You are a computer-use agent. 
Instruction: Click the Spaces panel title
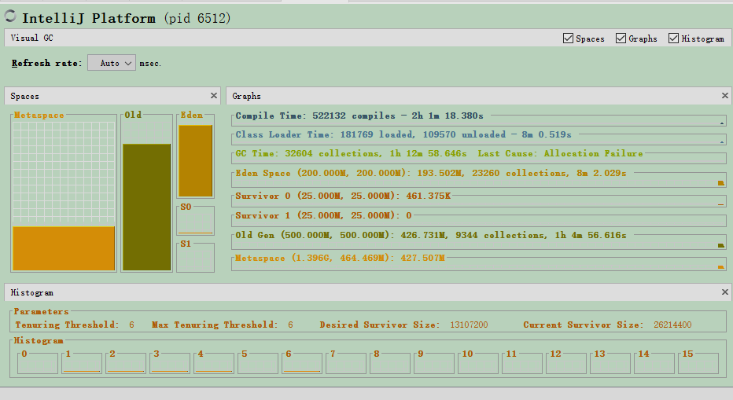click(x=25, y=96)
